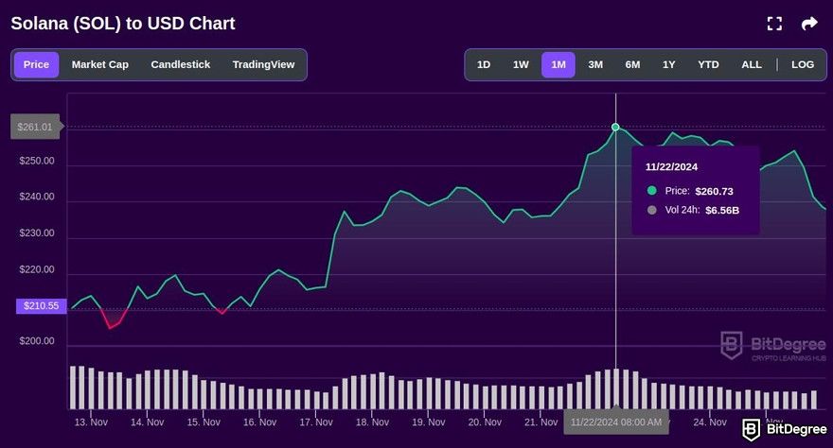Select the 1D time range

(x=484, y=64)
